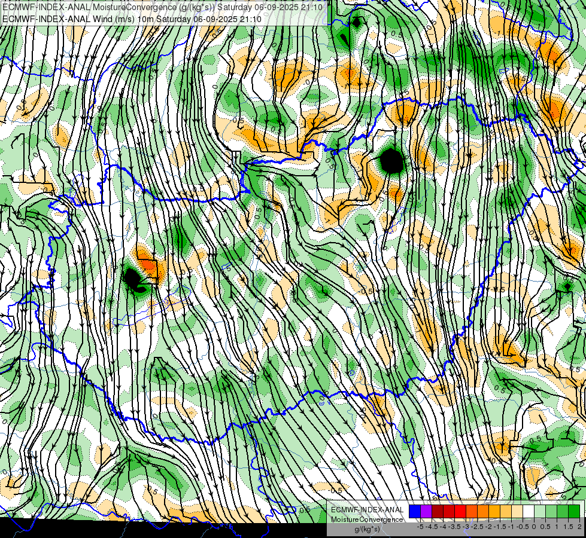Click the -2 legend scale value
Screen dimensions: 586x538
pos(488,527)
